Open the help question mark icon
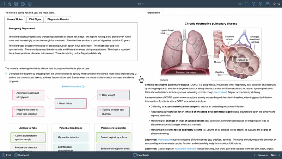Image resolution: width=282 pixels, height=159 pixels. (253, 4)
